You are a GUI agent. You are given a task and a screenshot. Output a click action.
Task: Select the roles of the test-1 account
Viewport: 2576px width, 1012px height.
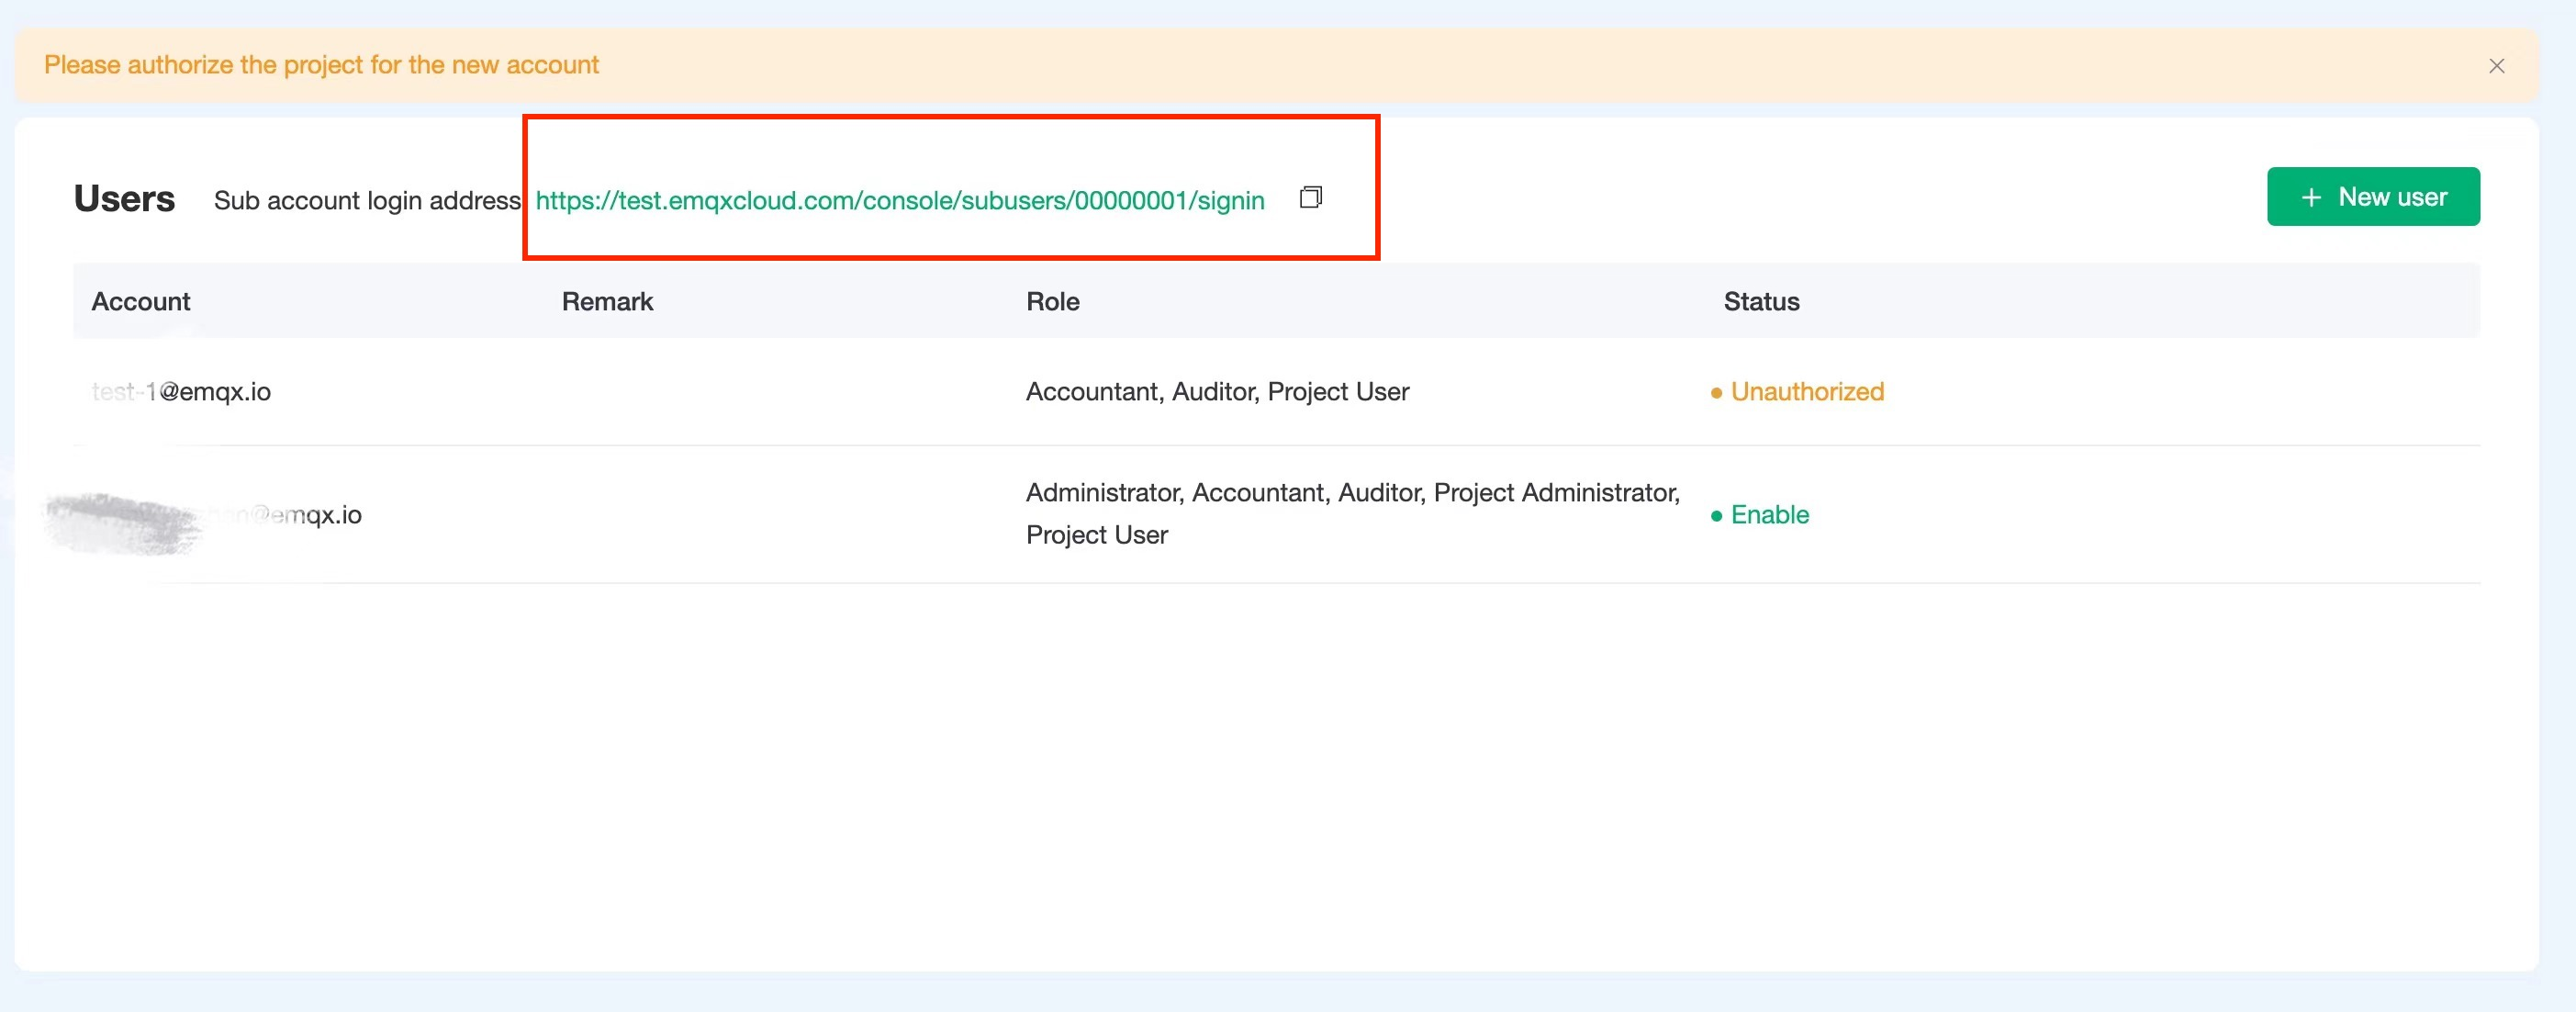click(1217, 391)
